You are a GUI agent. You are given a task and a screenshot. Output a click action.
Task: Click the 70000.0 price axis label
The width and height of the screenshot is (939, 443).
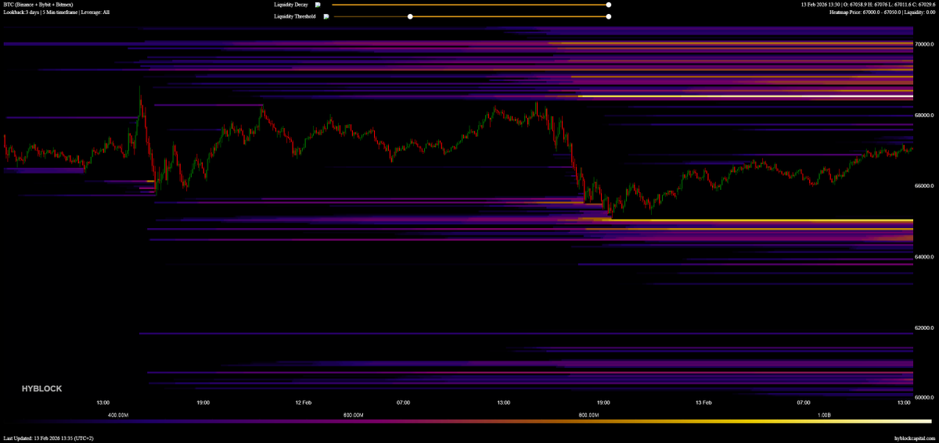[x=925, y=45]
